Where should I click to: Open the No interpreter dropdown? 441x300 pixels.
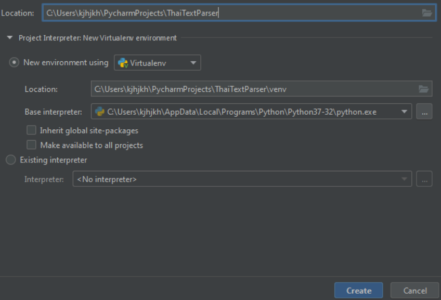point(242,179)
